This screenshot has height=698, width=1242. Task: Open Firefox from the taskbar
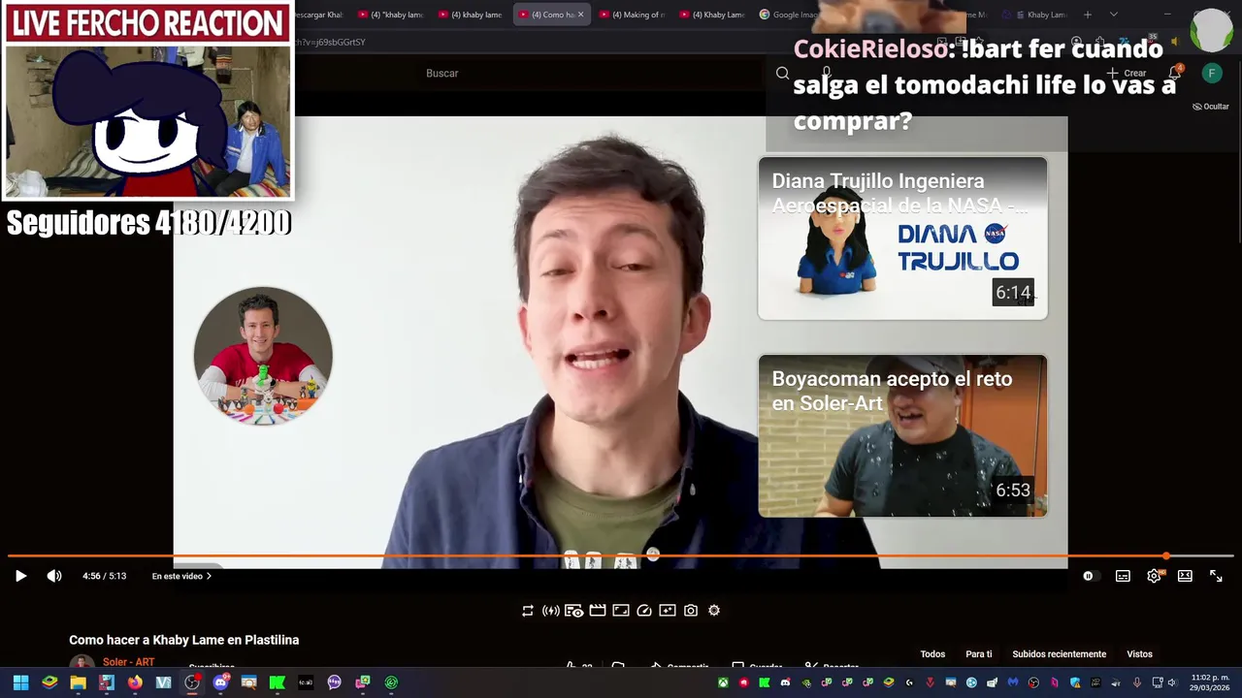tap(135, 682)
